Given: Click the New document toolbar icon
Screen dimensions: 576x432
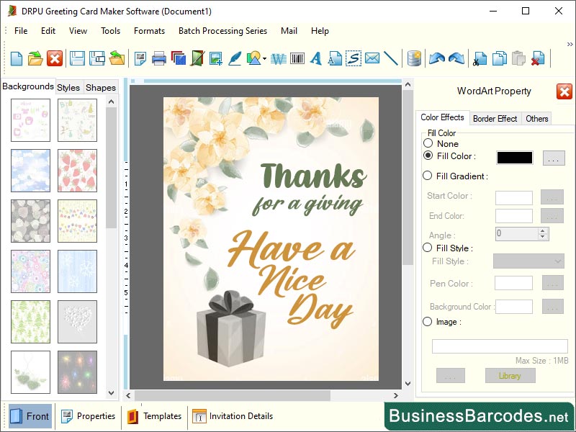Looking at the screenshot, I should click(x=16, y=59).
